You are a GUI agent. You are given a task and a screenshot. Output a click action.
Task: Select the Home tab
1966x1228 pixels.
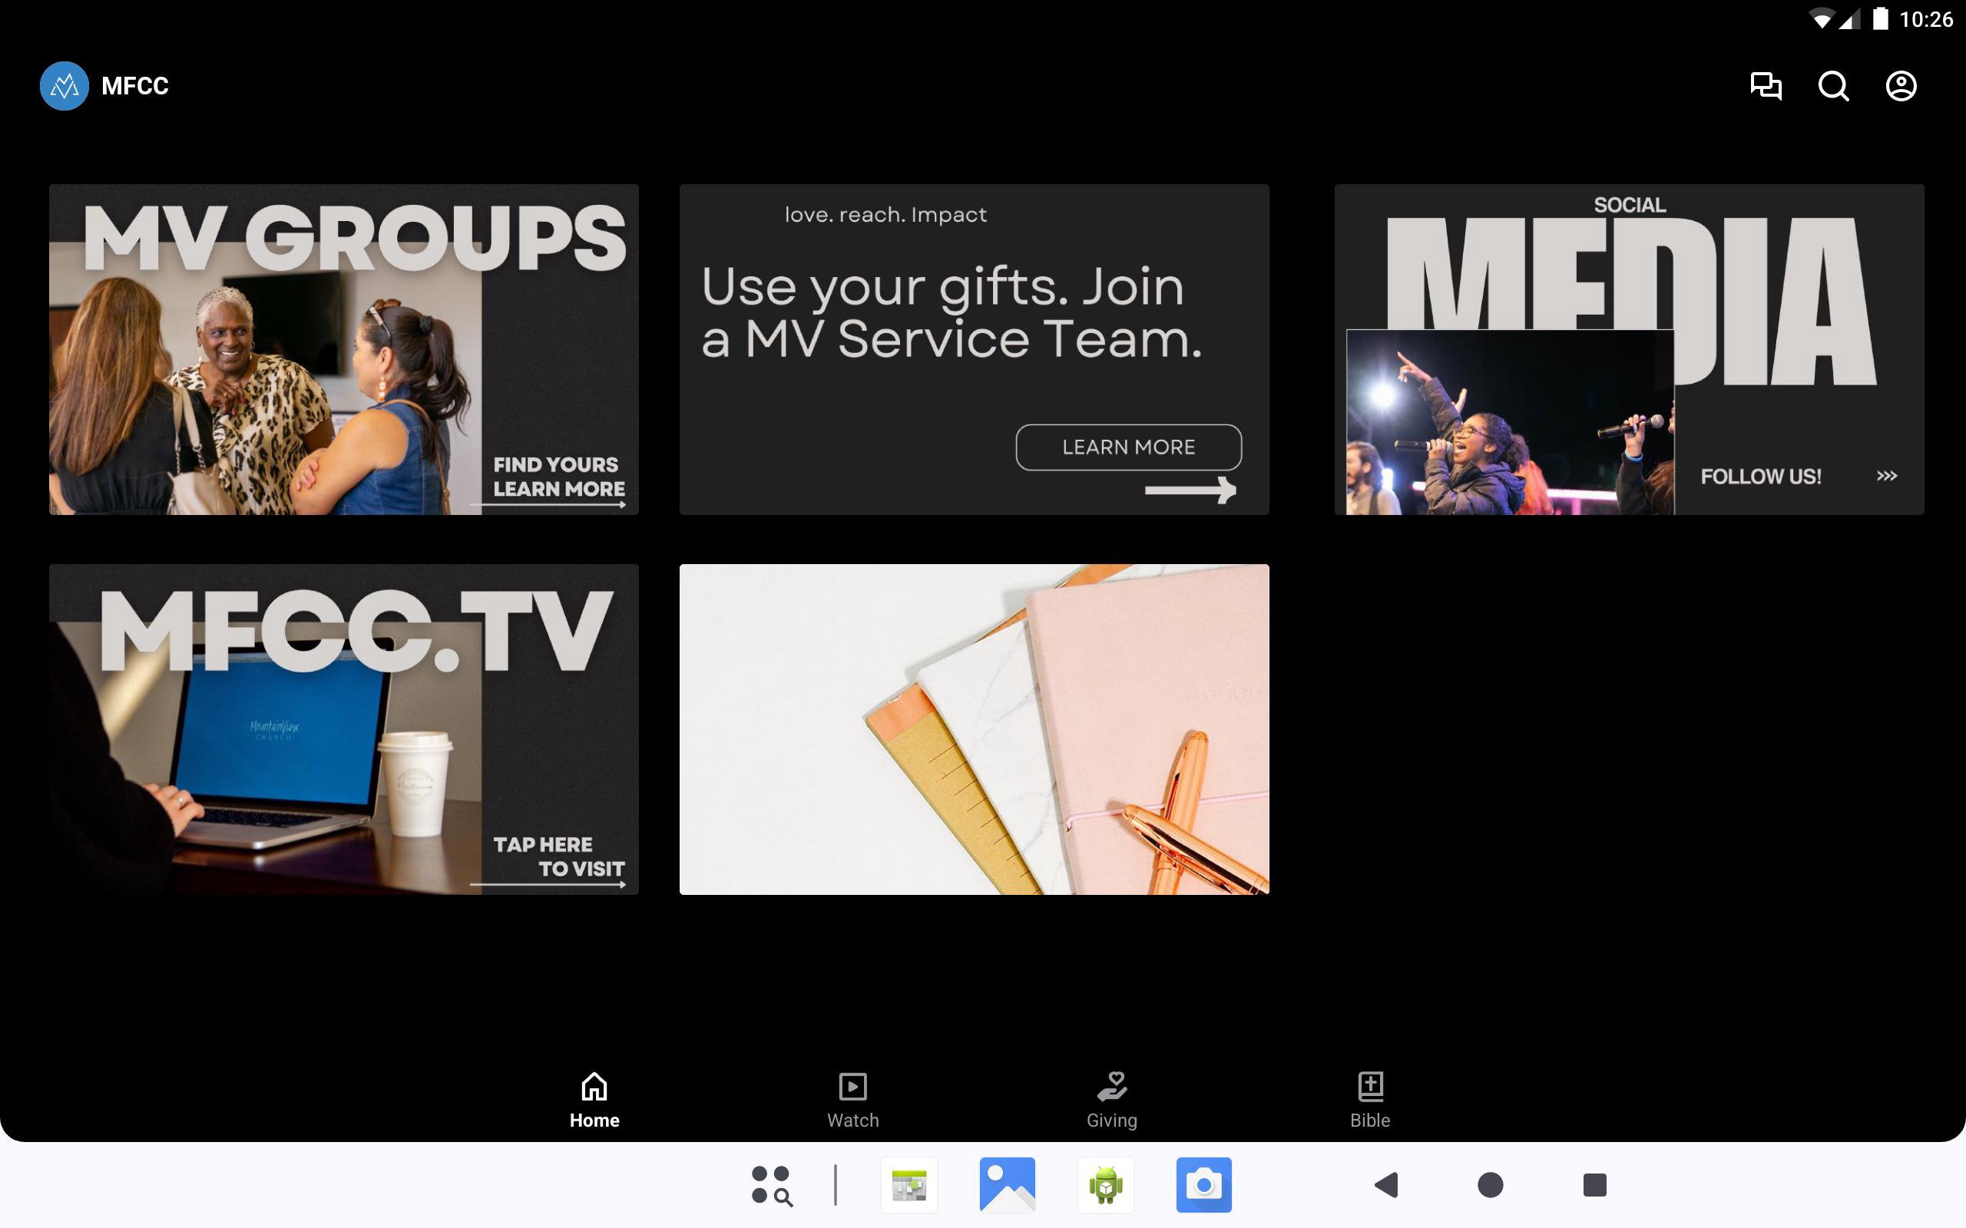[594, 1100]
